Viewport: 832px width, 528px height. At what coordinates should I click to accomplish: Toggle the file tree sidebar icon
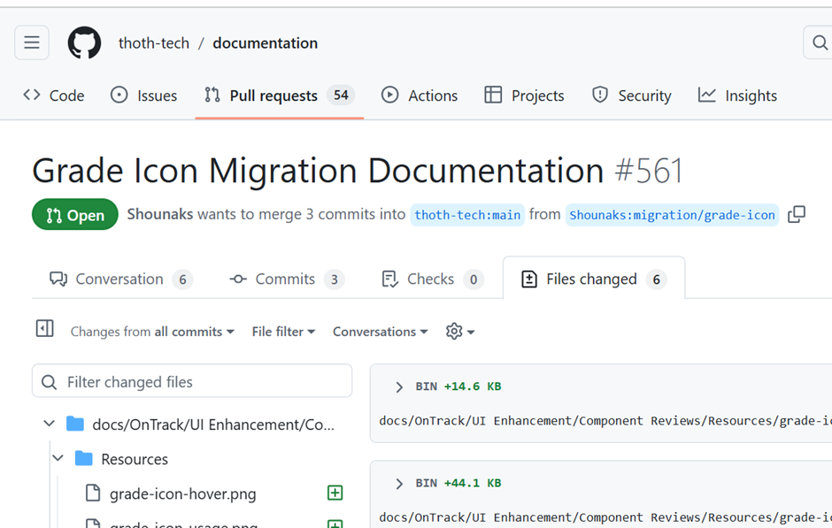coord(44,329)
